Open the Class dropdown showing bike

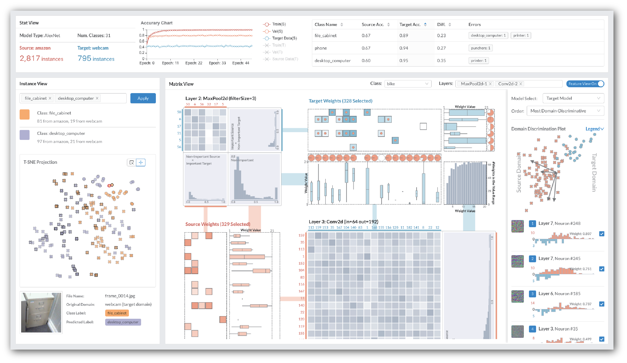(407, 84)
